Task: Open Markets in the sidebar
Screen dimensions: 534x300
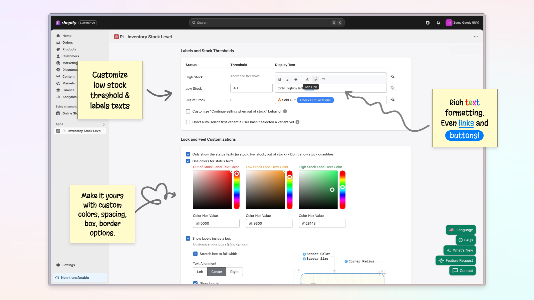Action: [x=68, y=83]
